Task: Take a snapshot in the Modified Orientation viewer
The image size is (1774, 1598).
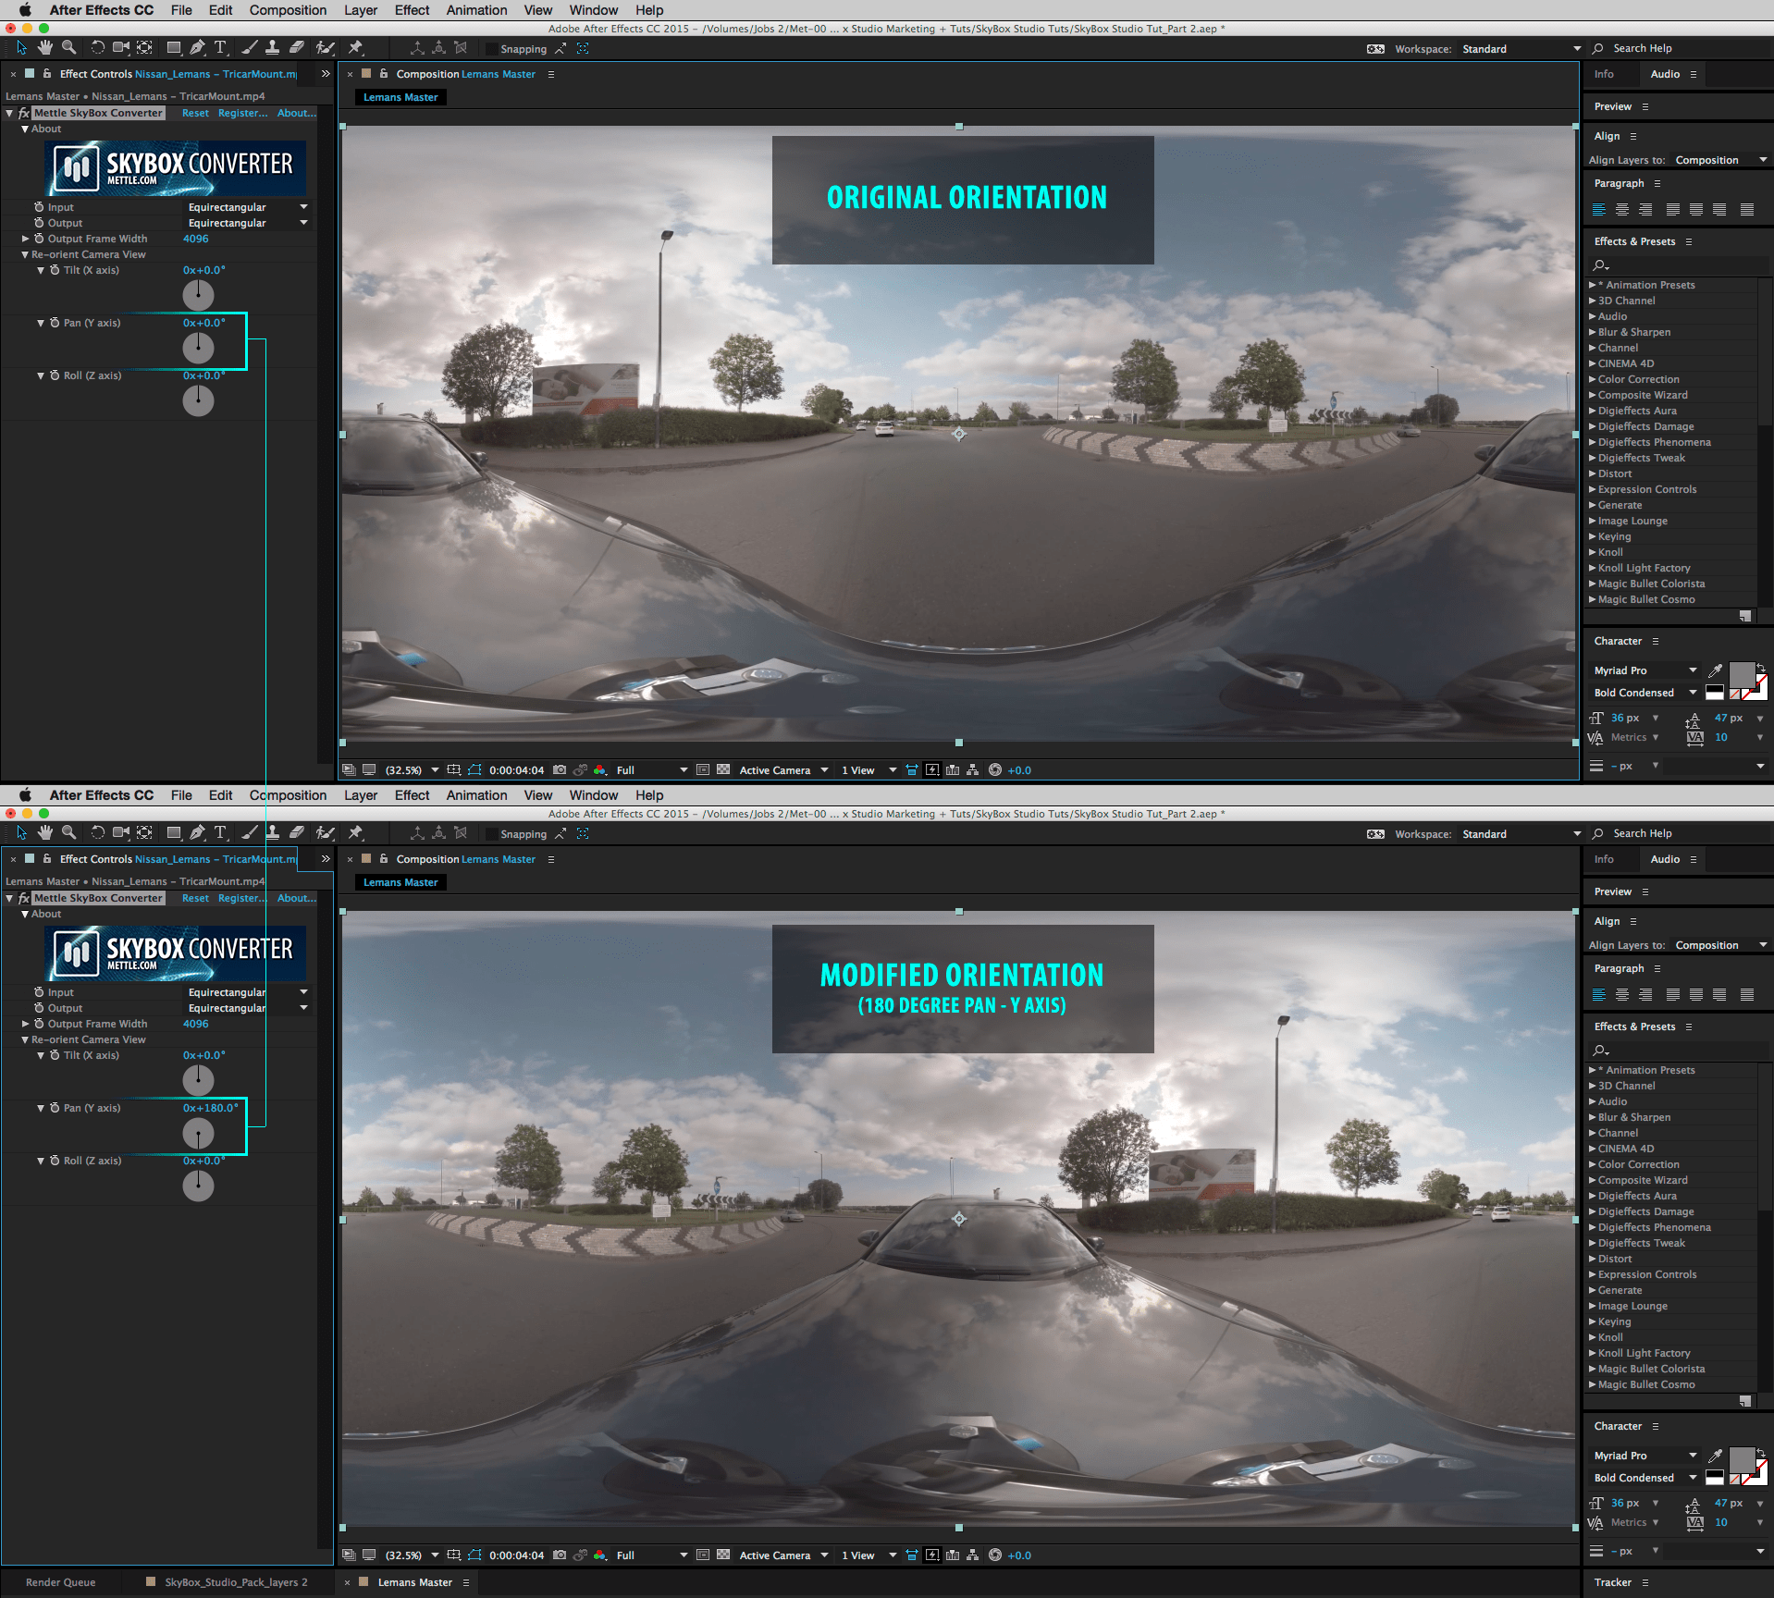Action: coord(560,1555)
